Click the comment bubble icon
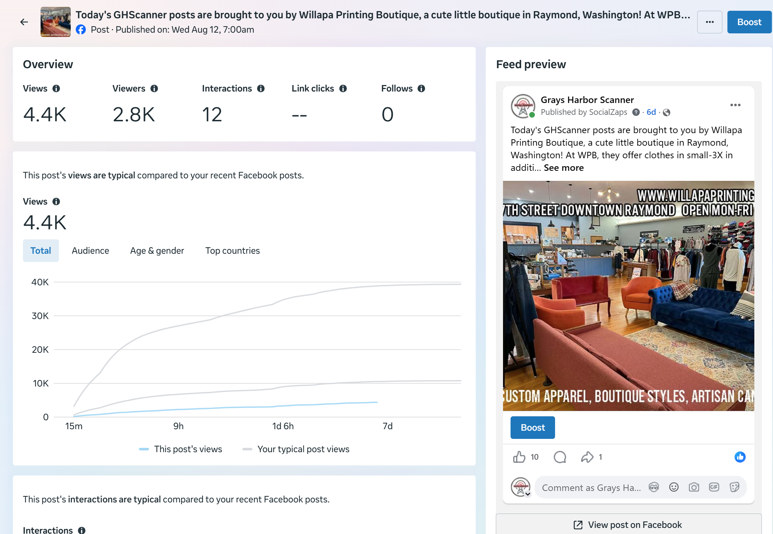The width and height of the screenshot is (773, 534). [560, 457]
